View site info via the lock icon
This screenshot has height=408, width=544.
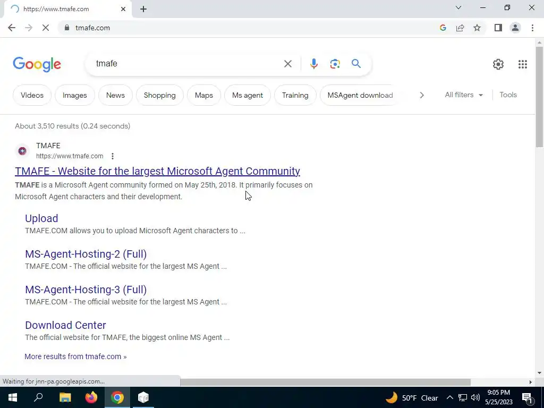click(x=67, y=28)
